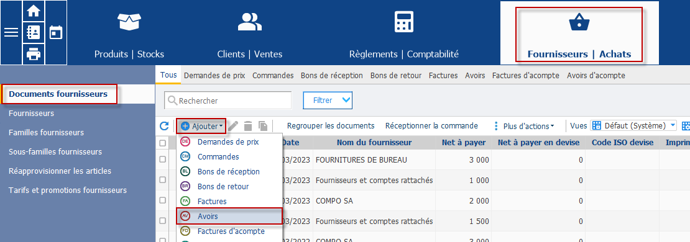The height and width of the screenshot is (242, 690).
Task: Click the delete trash icon
Action: 248,126
